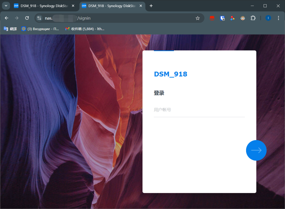Viewport: 285px width, 209px height.
Task: Click the red ad-blocker extension icon
Action: (212, 18)
